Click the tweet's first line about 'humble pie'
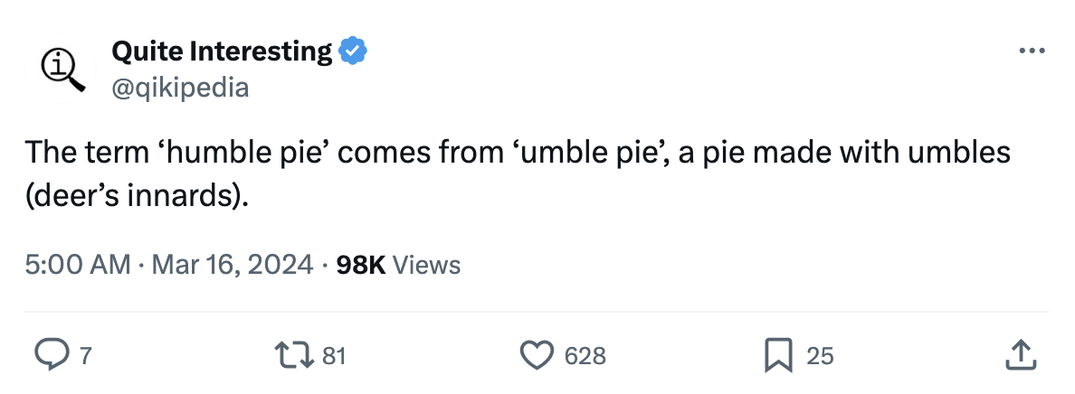 coord(517,152)
